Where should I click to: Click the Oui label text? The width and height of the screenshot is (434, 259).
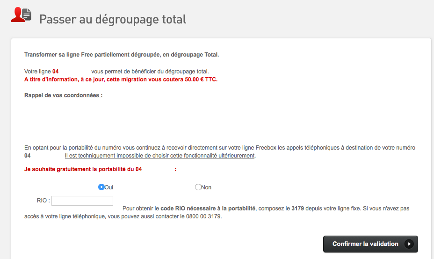[x=109, y=187]
